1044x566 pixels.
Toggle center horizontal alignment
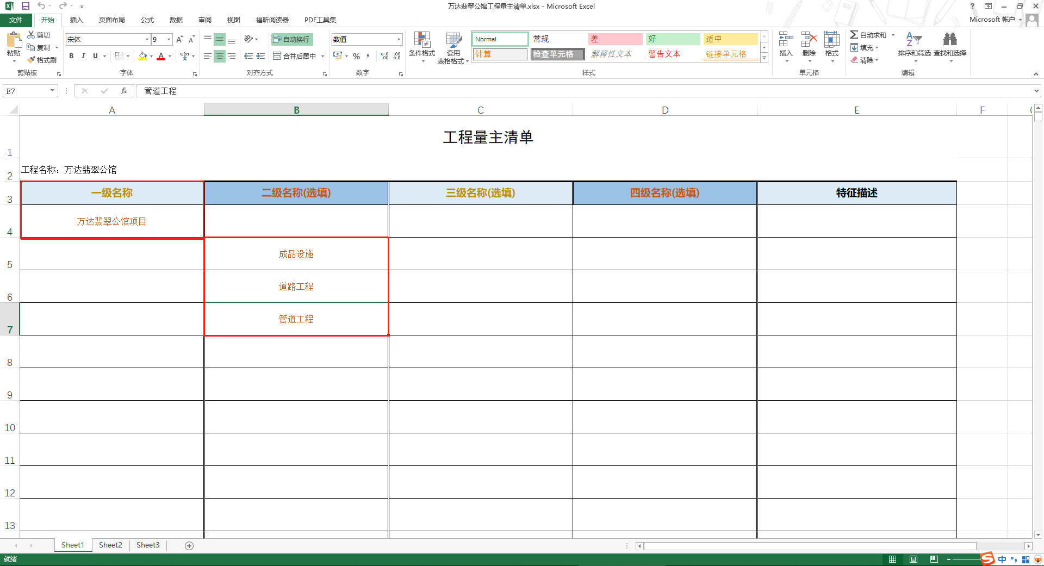(220, 56)
